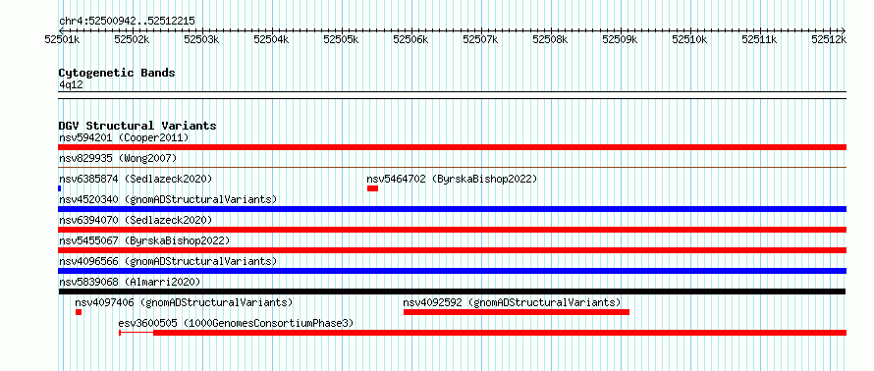Click the small blue nsv6385874 marker
This screenshot has width=874, height=371.
point(60,188)
